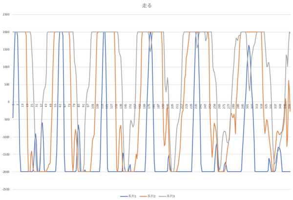Click the -2500 horizontal gridline at the bottom
The width and height of the screenshot is (293, 200).
pyautogui.click(x=146, y=189)
